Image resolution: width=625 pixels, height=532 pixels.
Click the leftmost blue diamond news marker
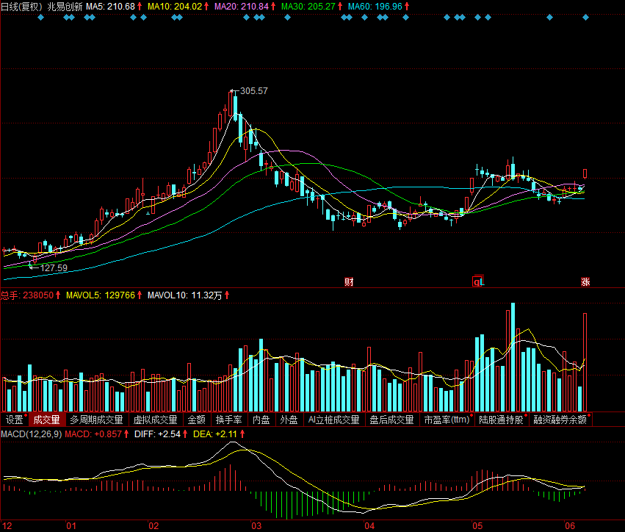[x=40, y=17]
